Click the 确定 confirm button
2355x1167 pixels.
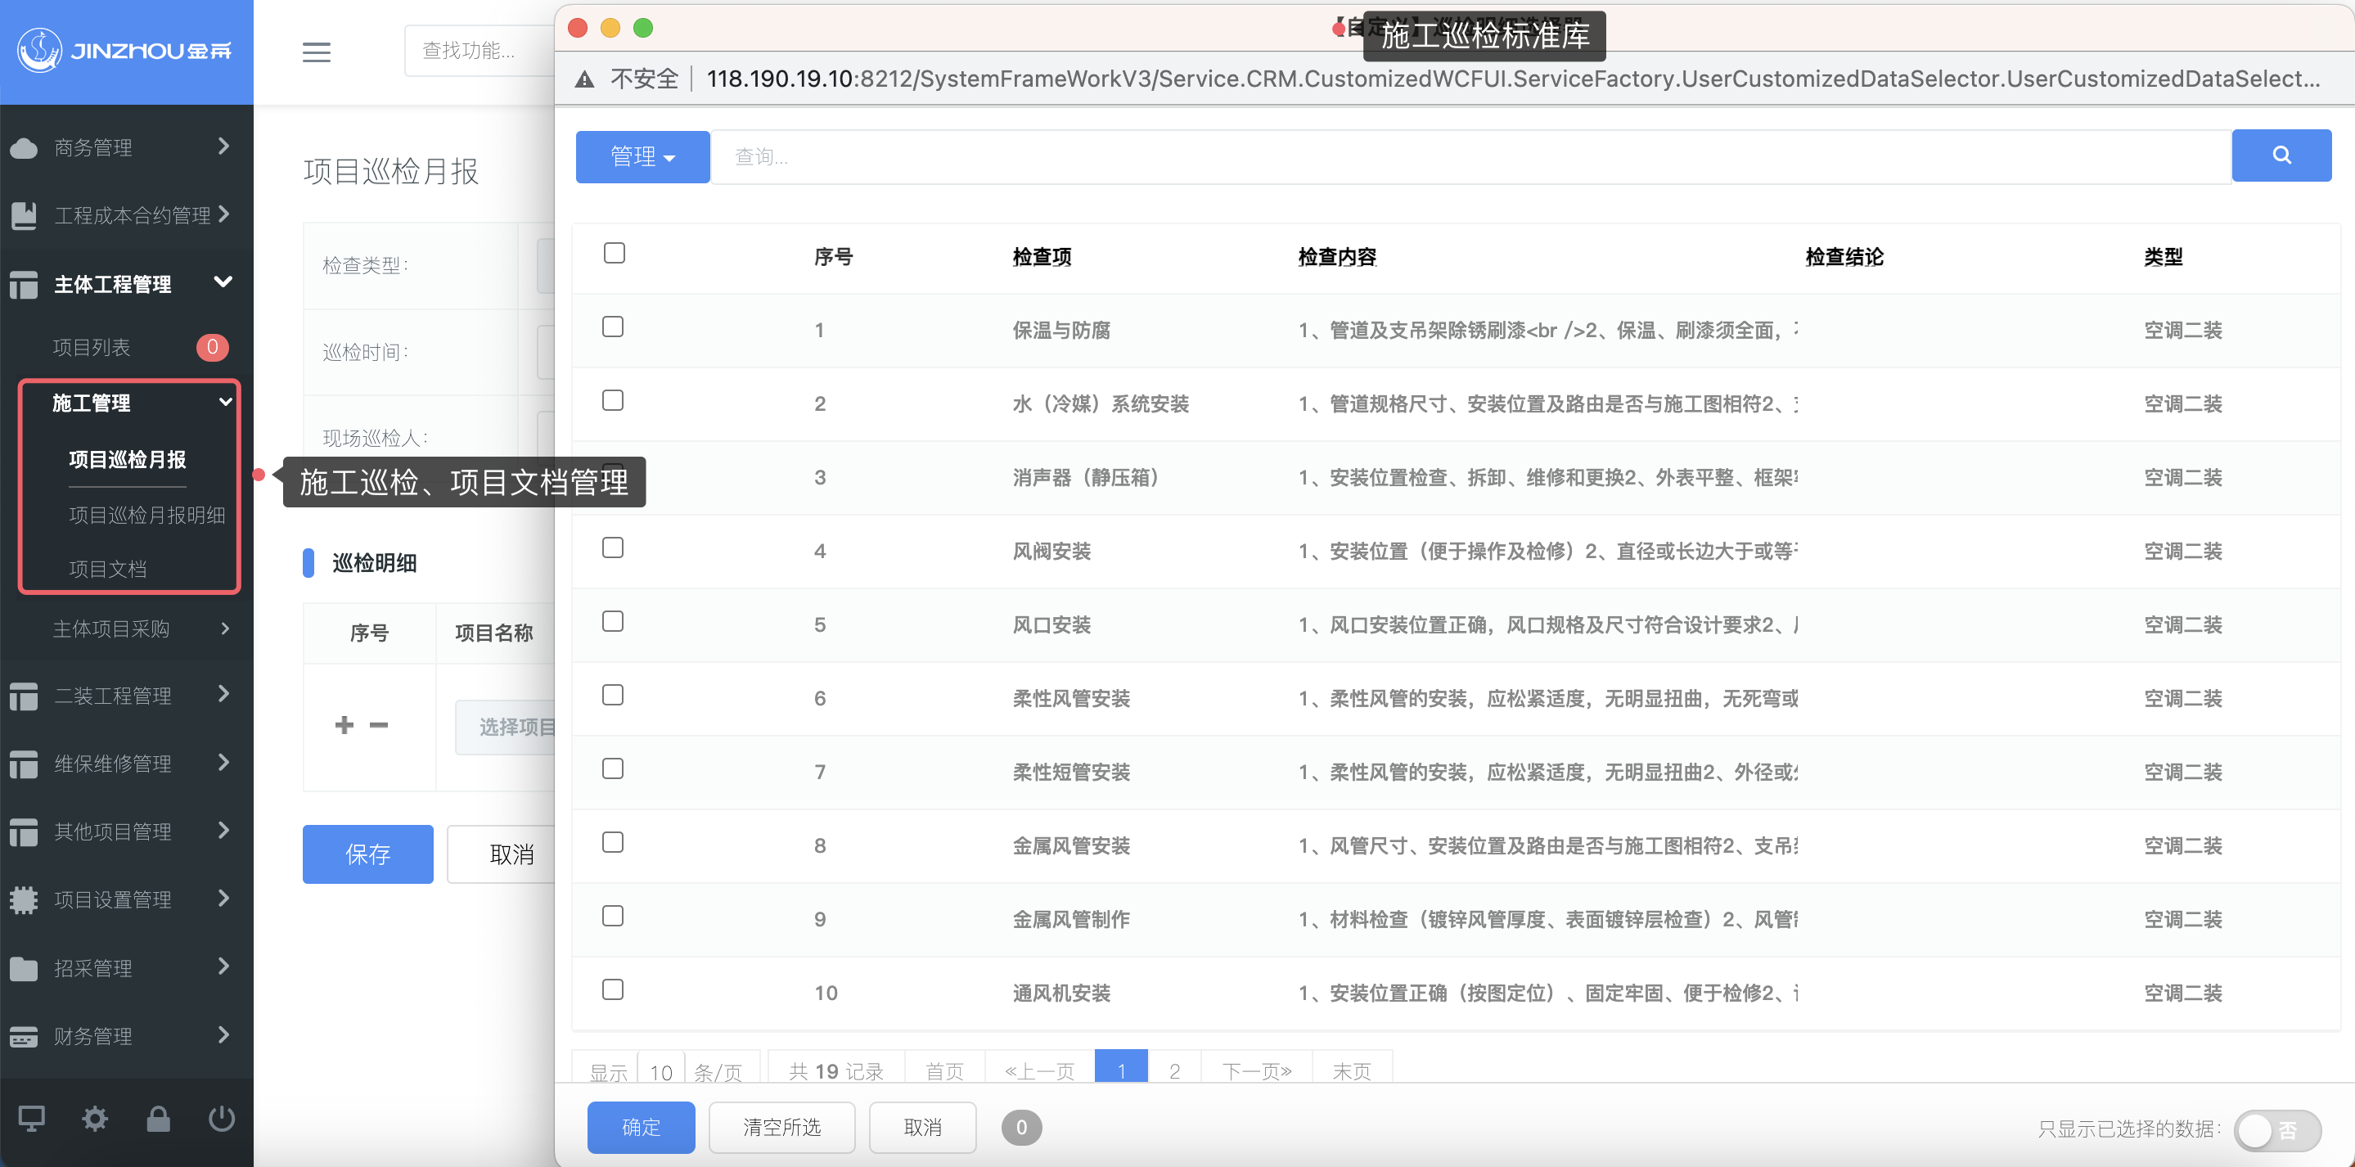(x=640, y=1127)
